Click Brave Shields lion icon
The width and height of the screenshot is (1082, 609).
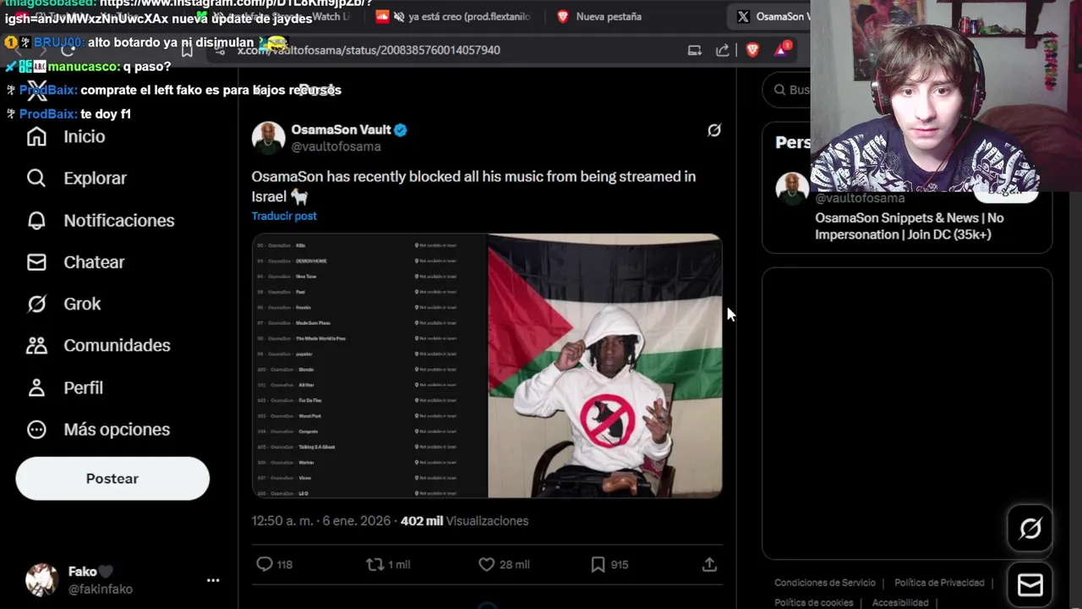[752, 50]
